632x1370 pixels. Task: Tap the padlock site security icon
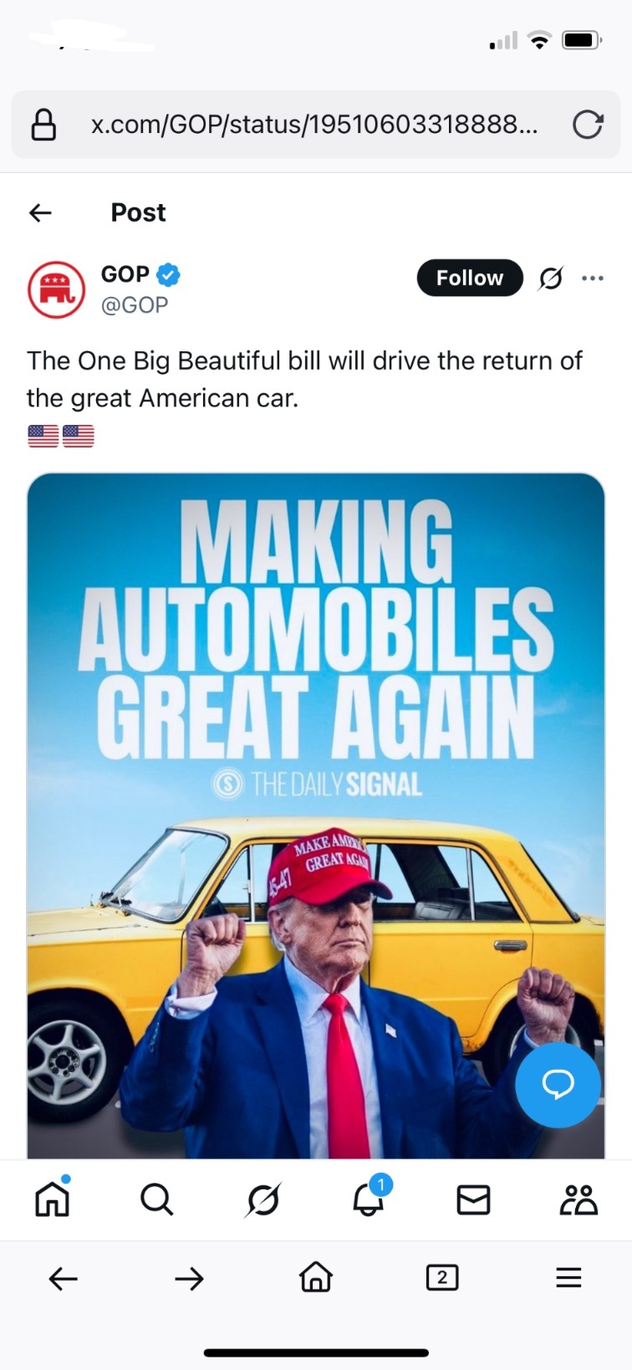43,125
